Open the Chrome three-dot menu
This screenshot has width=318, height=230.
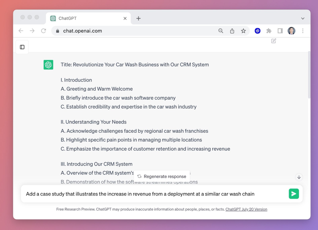(303, 31)
